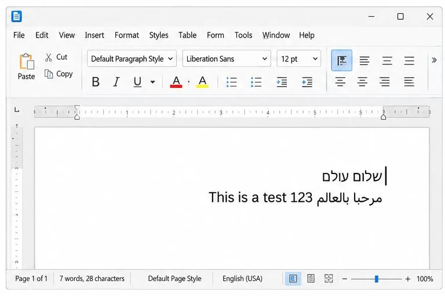This screenshot has width=445, height=296.
Task: Click the Cut text label
Action: pos(61,57)
